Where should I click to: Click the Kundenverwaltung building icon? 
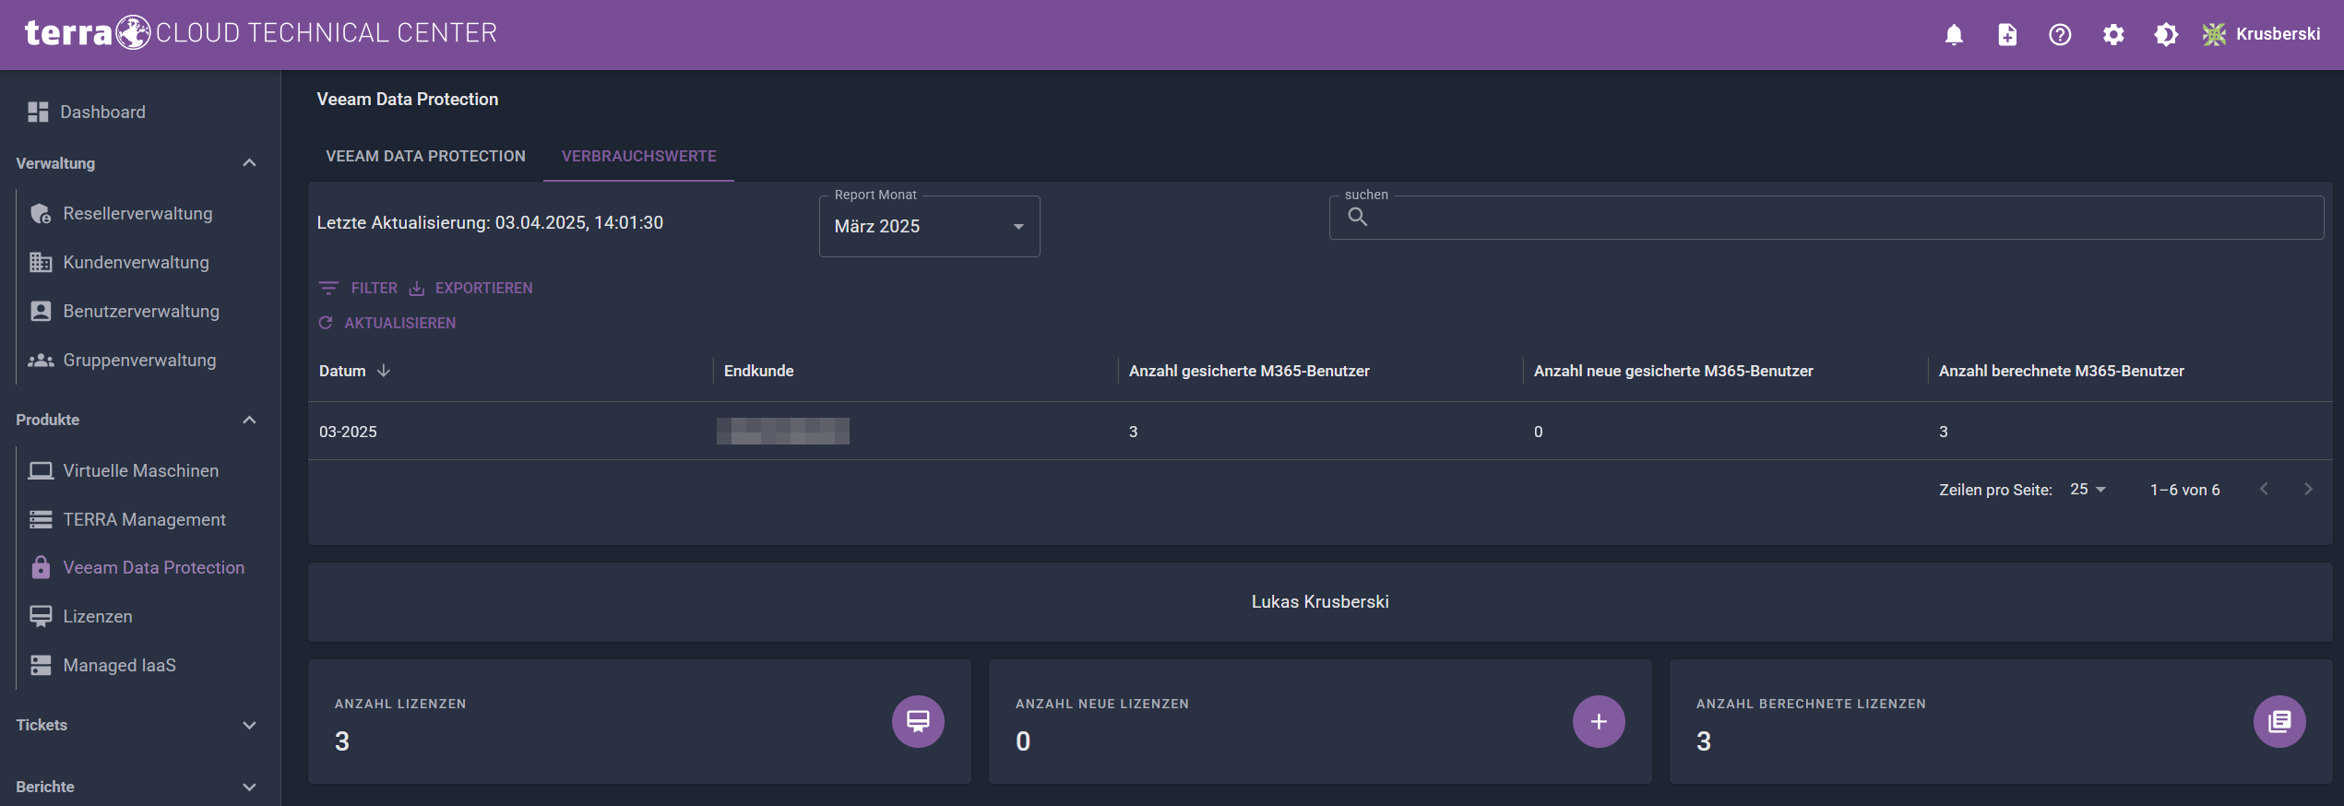(41, 262)
